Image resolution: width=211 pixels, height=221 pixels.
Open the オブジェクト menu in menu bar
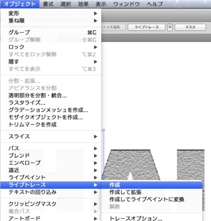[x=20, y=4]
